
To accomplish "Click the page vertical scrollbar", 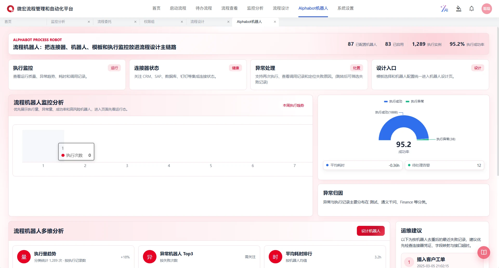I will coord(498,101).
